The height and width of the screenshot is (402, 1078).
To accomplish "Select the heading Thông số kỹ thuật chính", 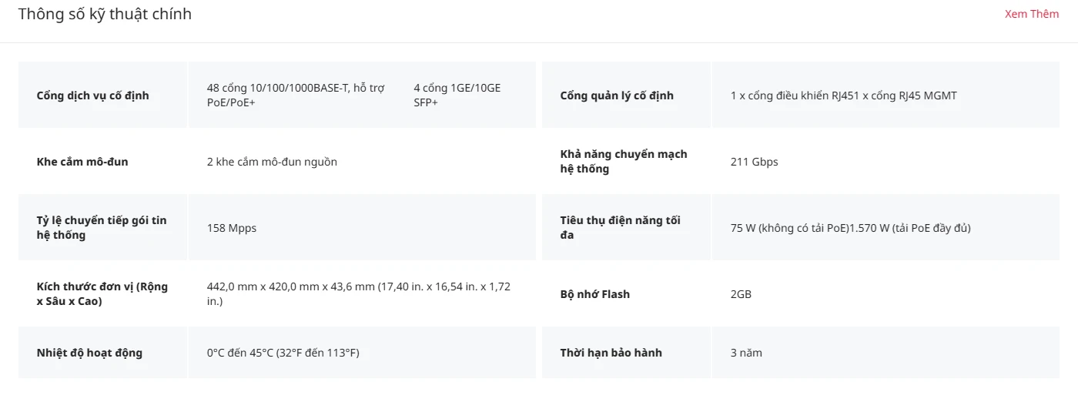I will pos(105,15).
